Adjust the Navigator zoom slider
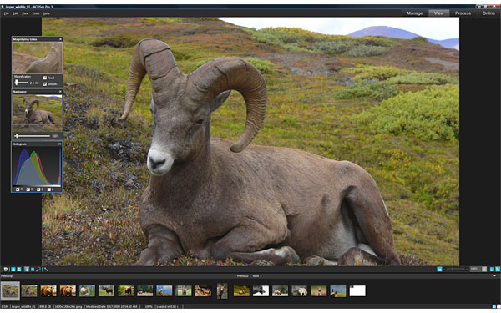Viewport: 501px width, 313px height. tap(33, 136)
